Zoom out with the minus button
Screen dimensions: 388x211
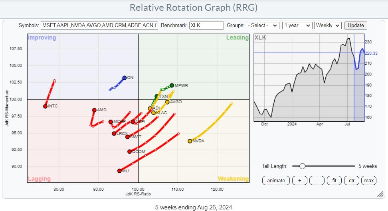317,181
